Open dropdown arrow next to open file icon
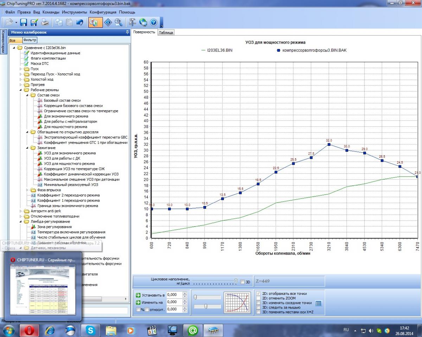Viewport: 422px width, 337px height. [16, 22]
